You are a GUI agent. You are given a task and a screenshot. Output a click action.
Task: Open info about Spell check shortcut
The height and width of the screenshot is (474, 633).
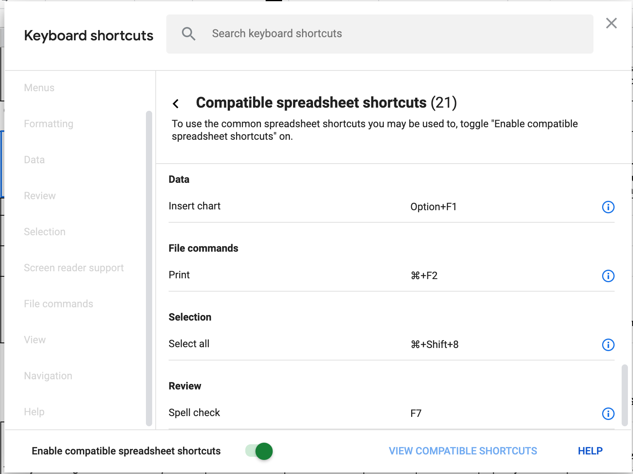coord(608,414)
